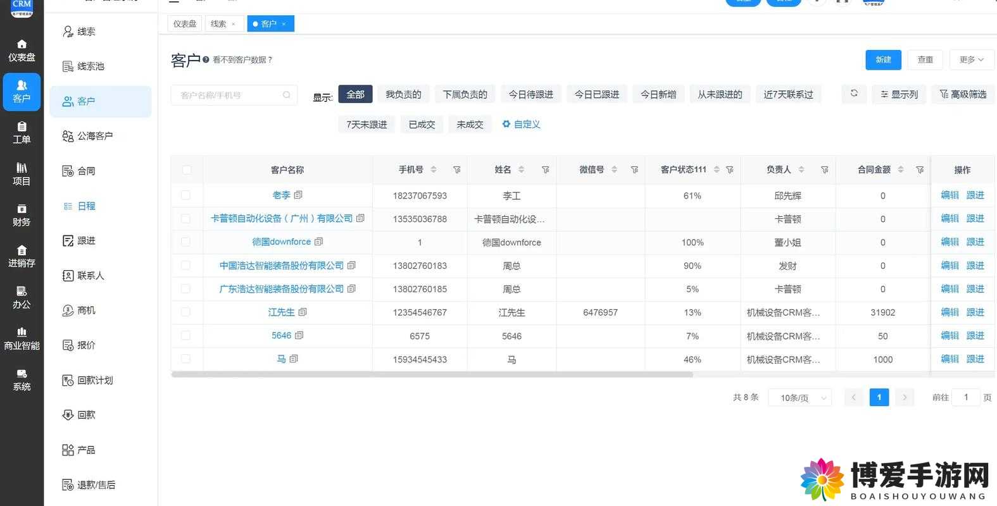Image resolution: width=997 pixels, height=506 pixels.
Task: Focus the 客户名称/手机号 search field
Action: [234, 95]
